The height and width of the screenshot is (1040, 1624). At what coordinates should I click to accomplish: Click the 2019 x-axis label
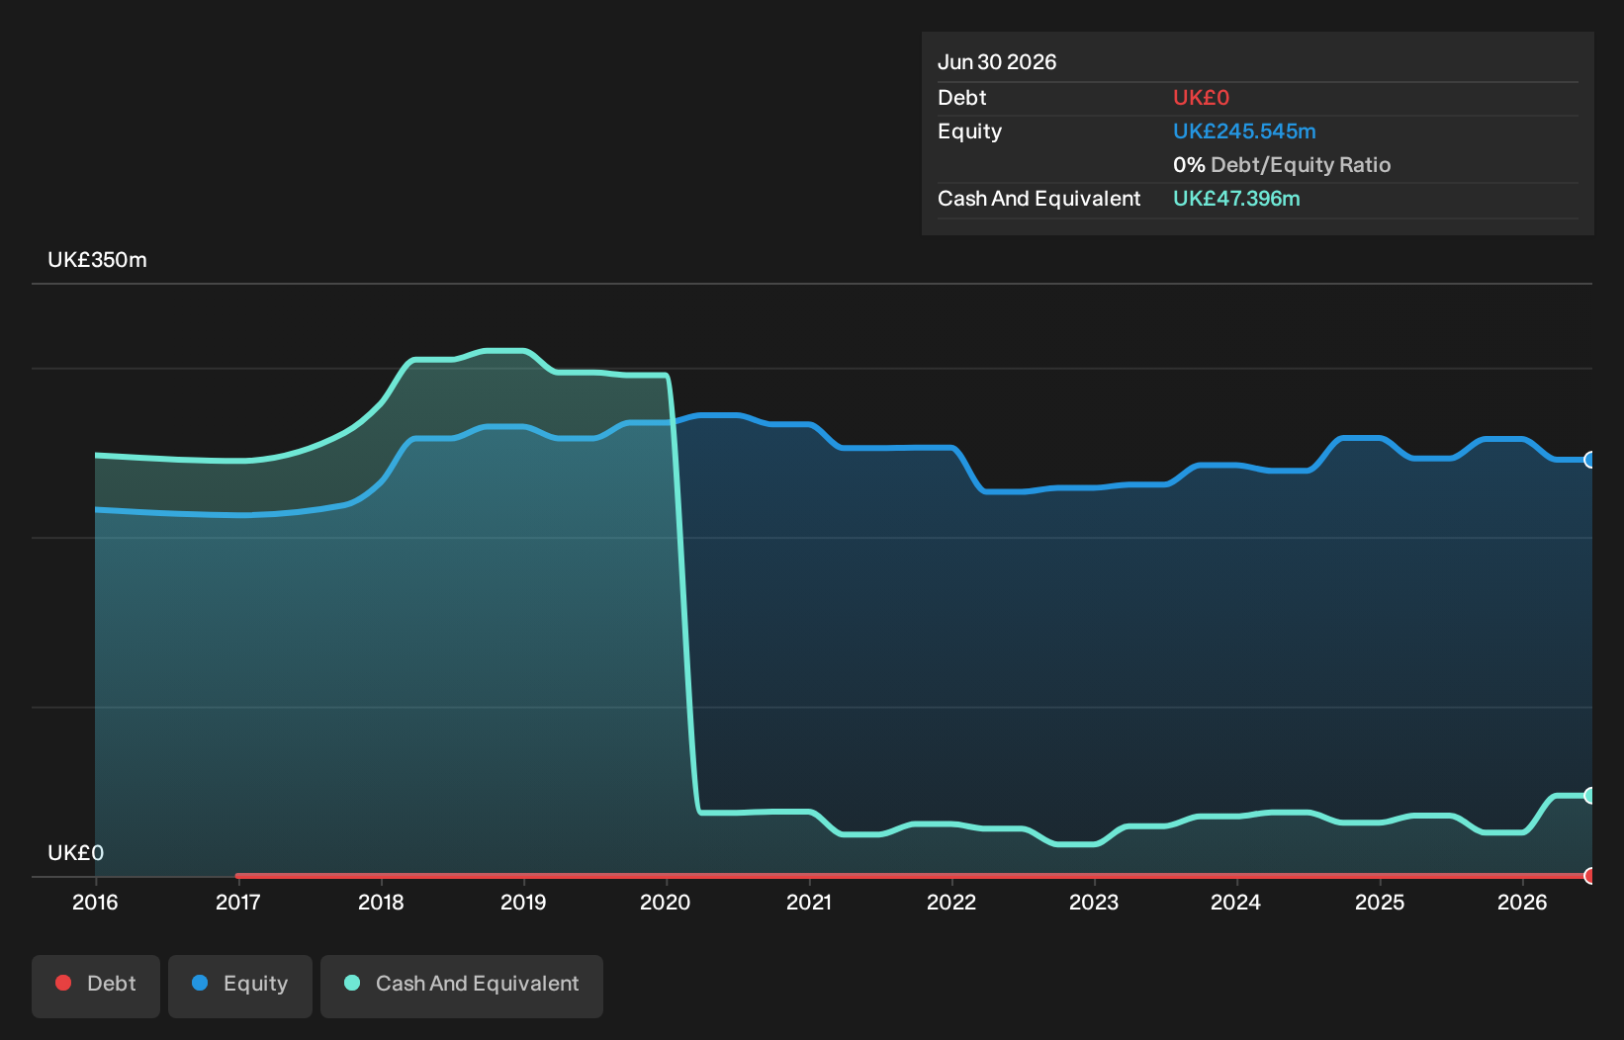(523, 902)
